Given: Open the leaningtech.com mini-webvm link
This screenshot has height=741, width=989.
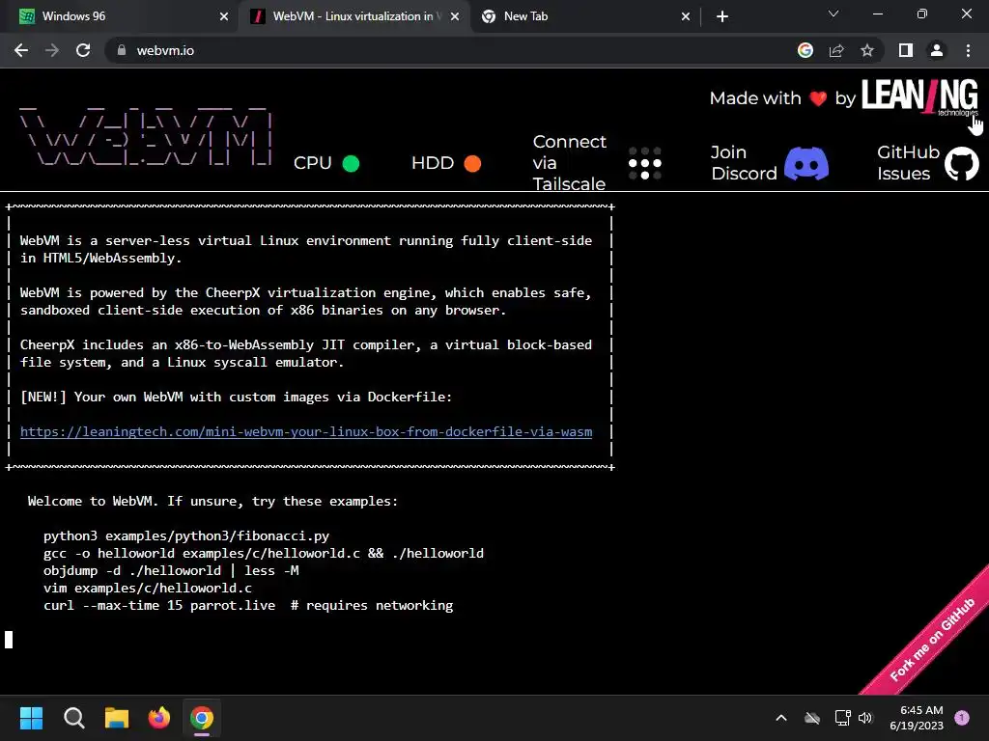Looking at the screenshot, I should [x=306, y=431].
